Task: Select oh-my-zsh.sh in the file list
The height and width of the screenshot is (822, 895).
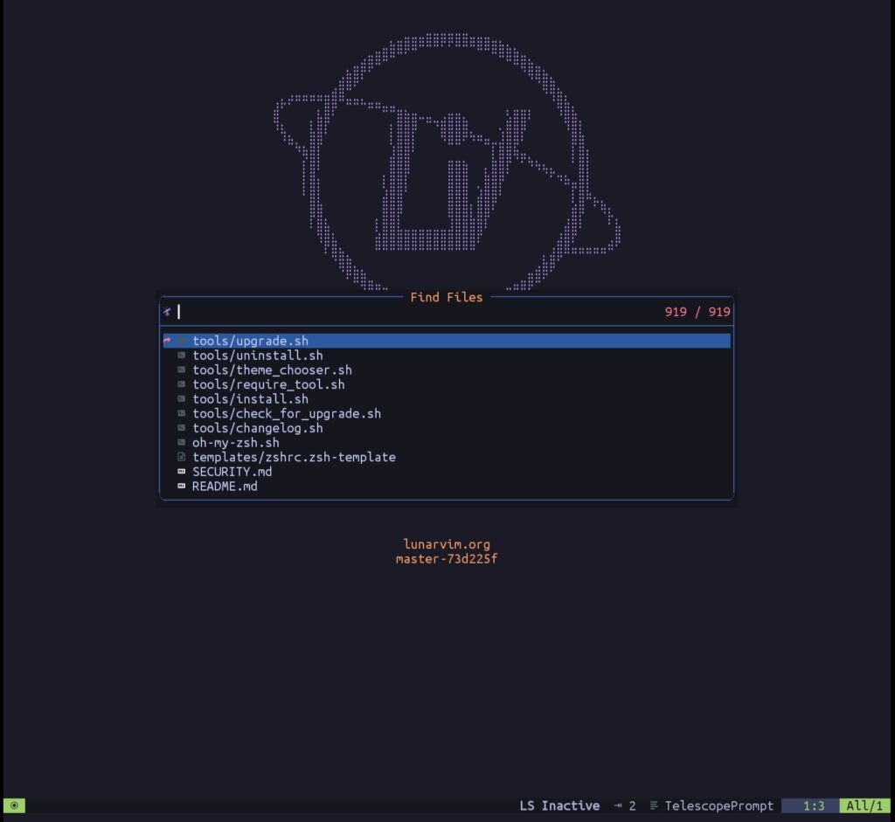Action: coord(234,443)
